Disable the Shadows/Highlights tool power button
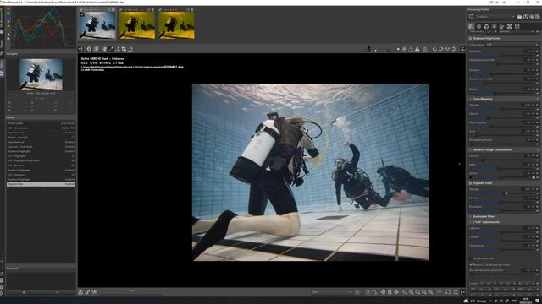The width and height of the screenshot is (542, 304). pyautogui.click(x=471, y=39)
